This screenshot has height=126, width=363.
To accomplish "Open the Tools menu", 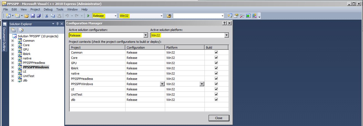I will click(x=60, y=9).
